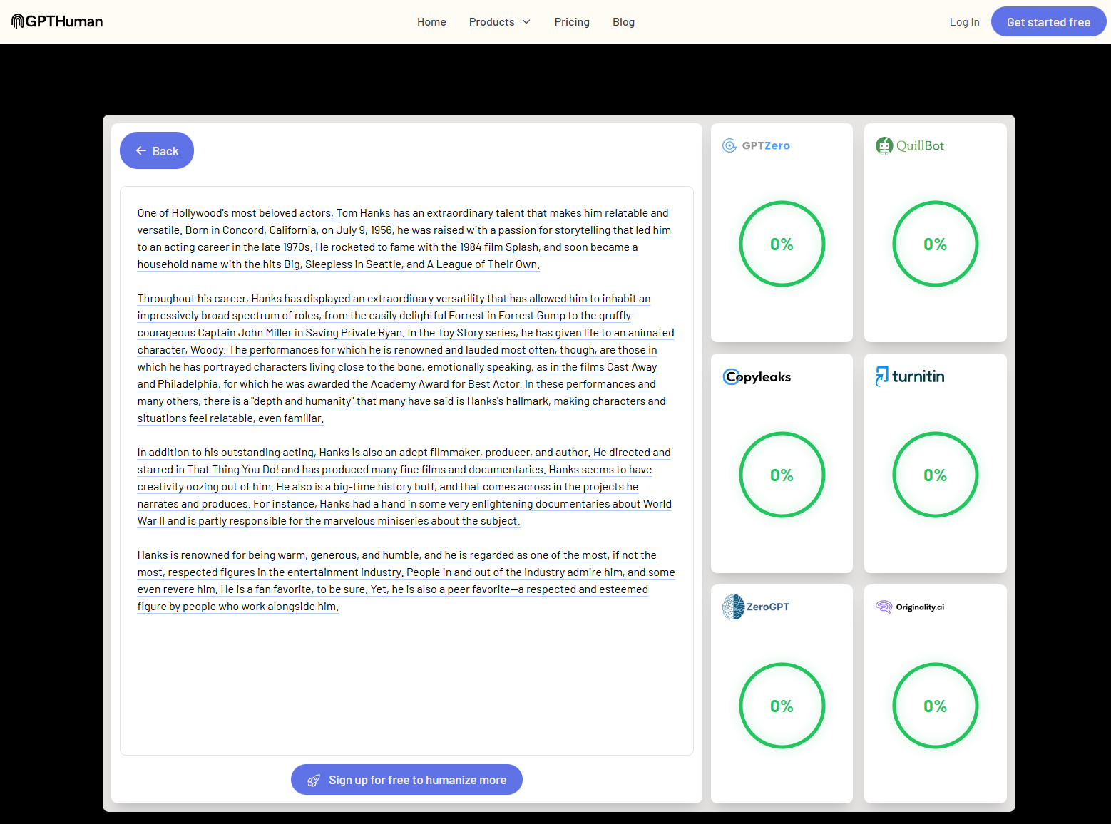Click the Log In link
Viewport: 1111px width, 824px height.
click(964, 21)
